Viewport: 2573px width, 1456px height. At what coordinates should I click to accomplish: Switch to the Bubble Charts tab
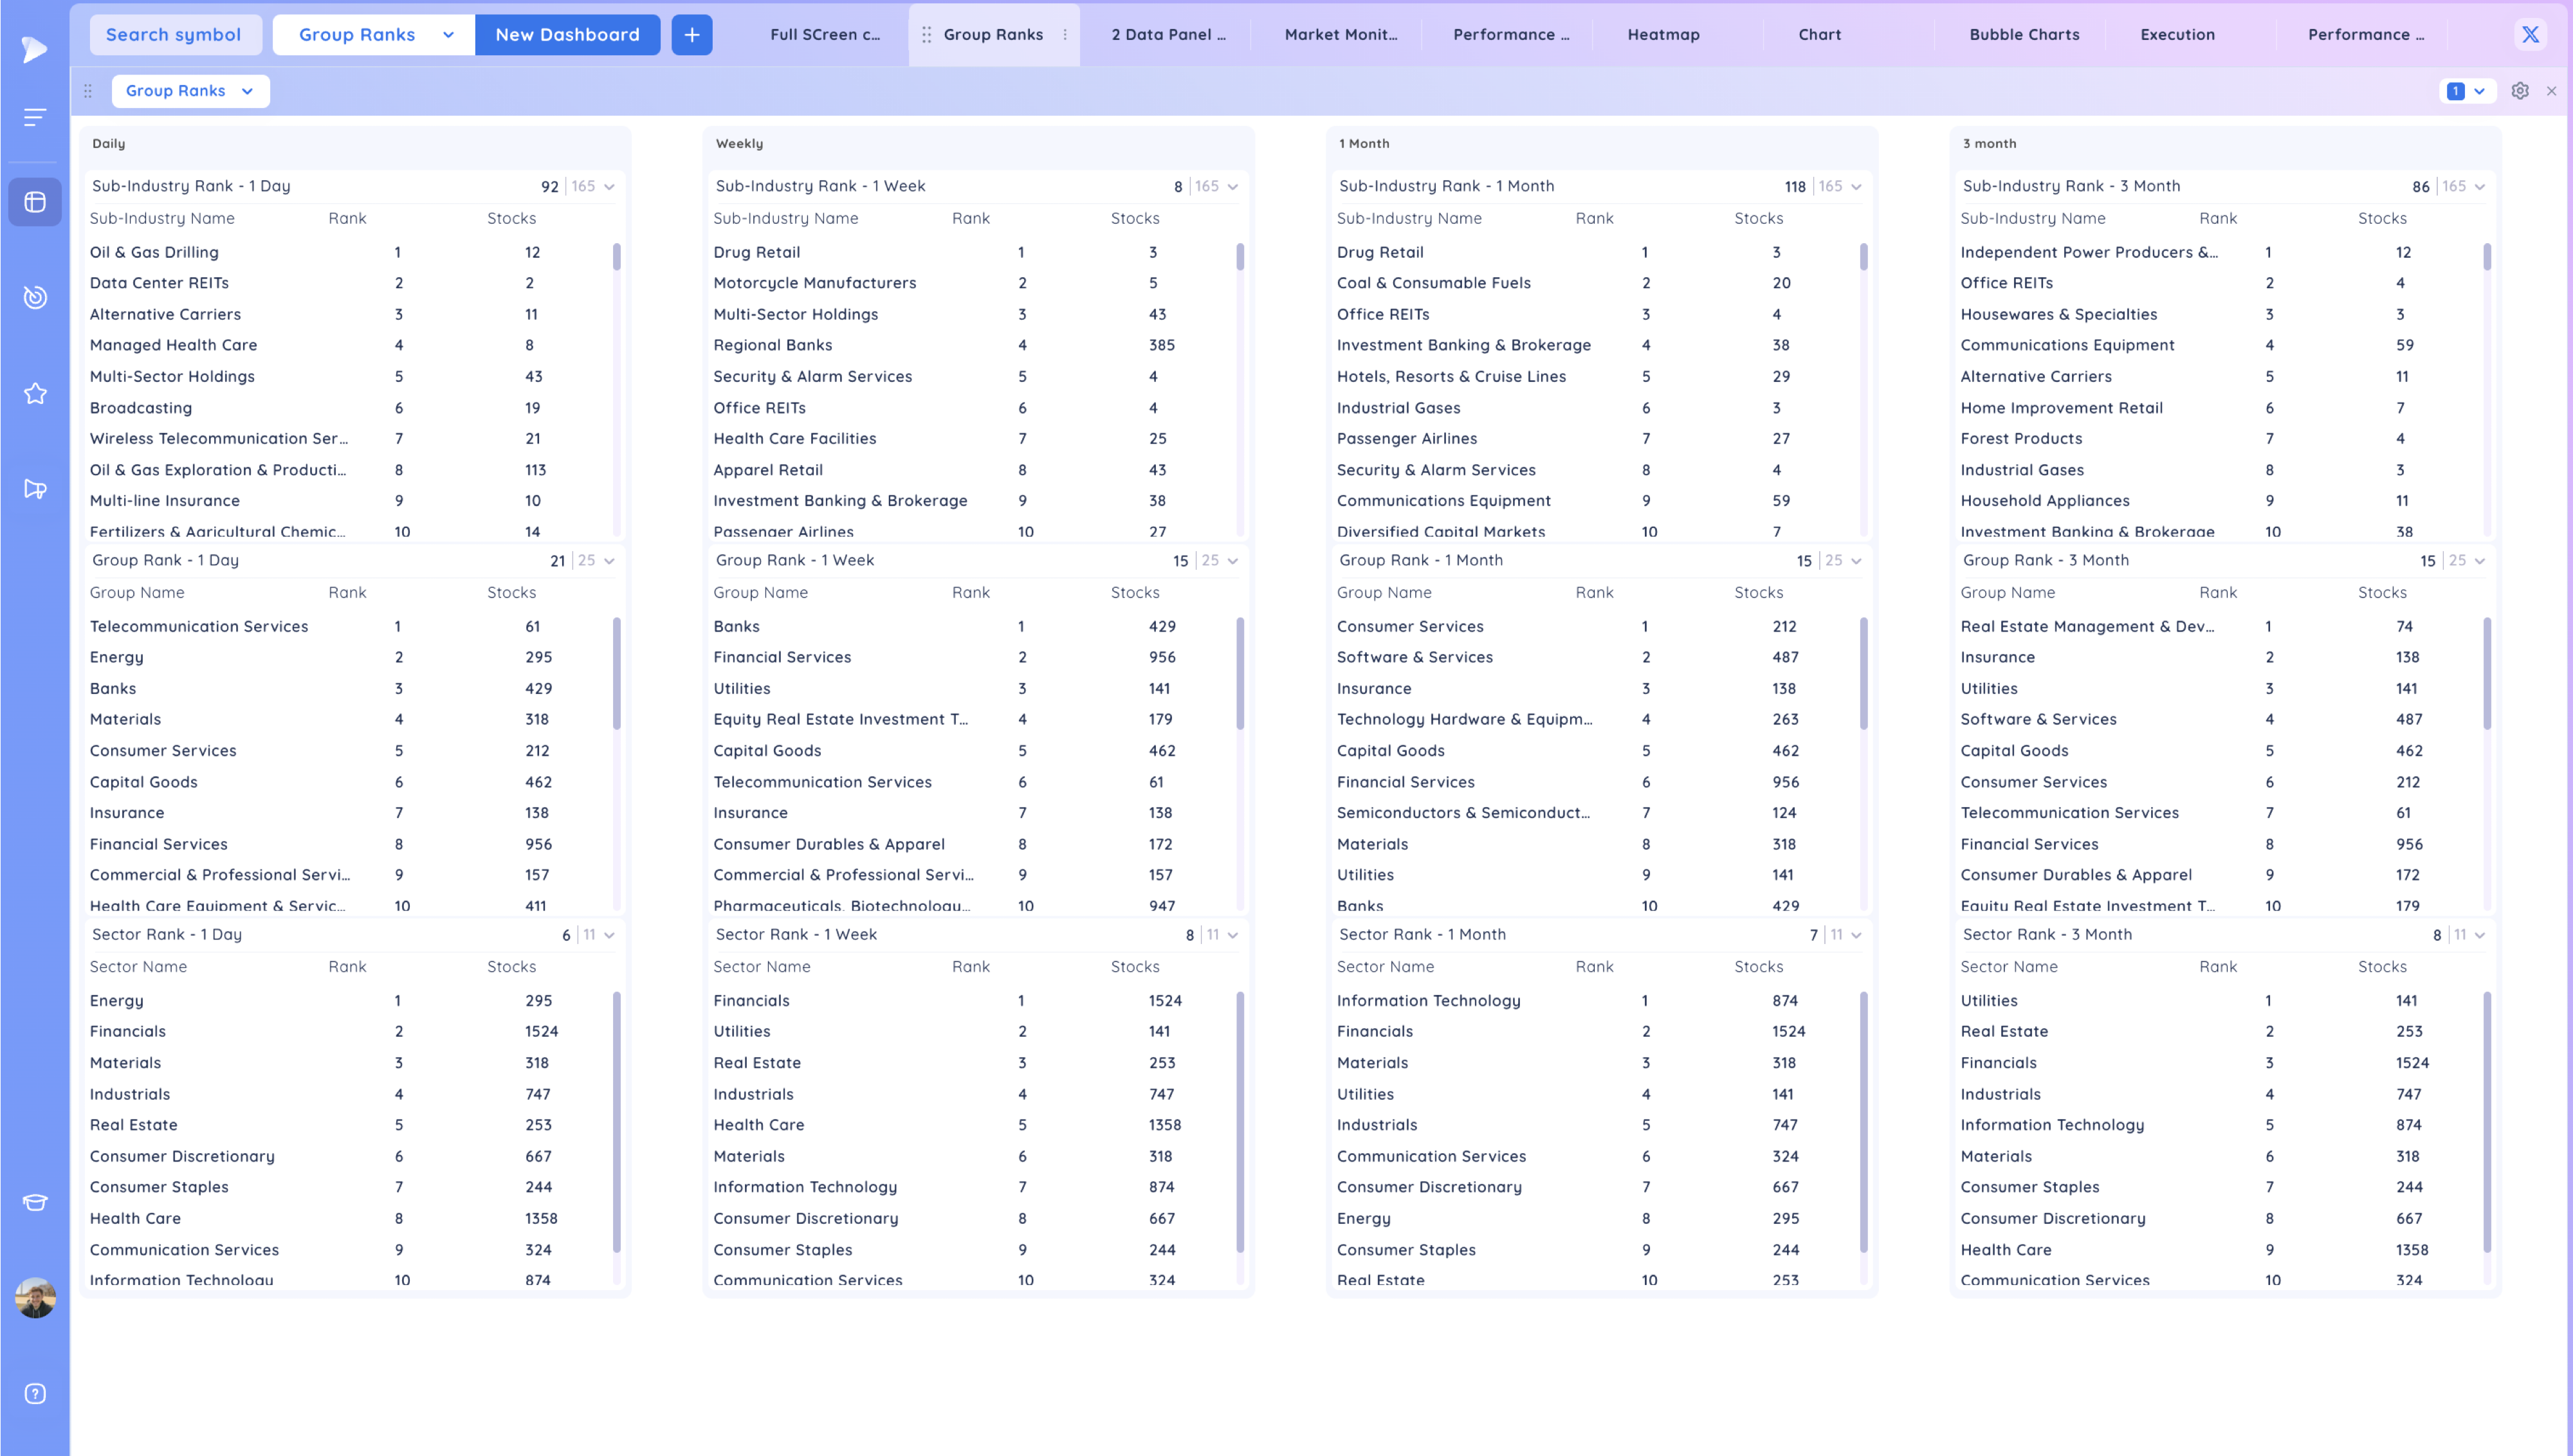(2024, 35)
